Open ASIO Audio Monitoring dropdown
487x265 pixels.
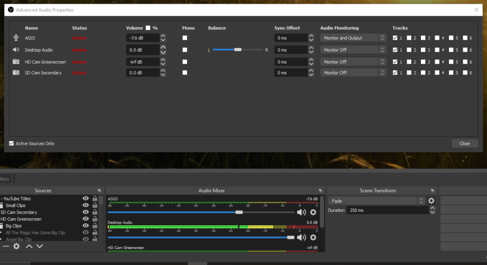(x=353, y=38)
